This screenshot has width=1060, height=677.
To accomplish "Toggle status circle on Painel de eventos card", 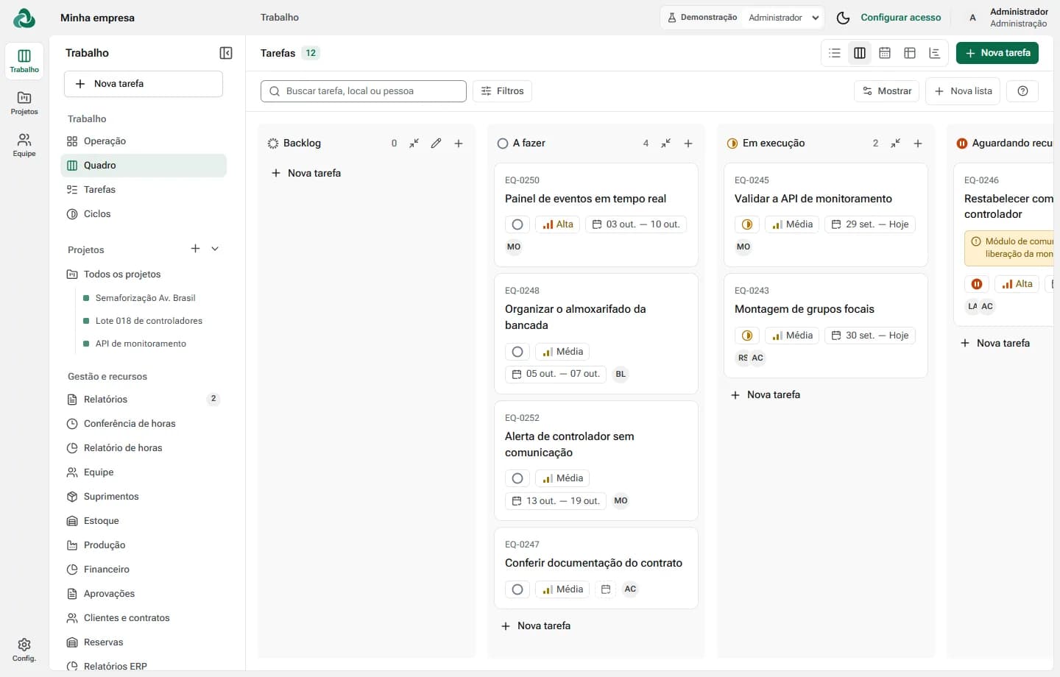I will pos(517,224).
